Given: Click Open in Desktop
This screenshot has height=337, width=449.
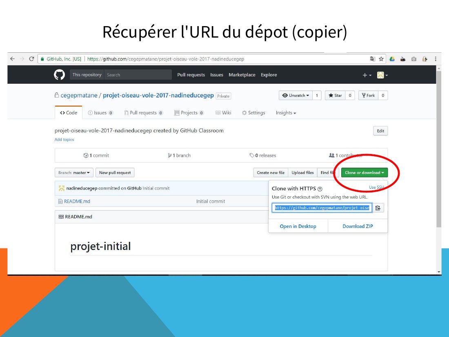Looking at the screenshot, I should tap(298, 226).
